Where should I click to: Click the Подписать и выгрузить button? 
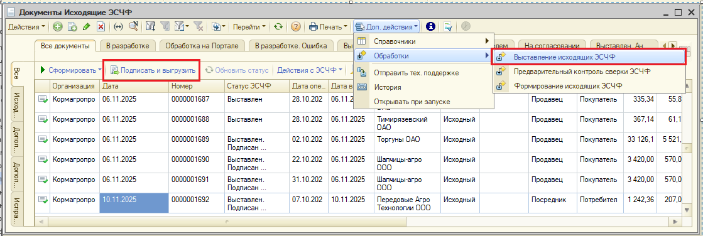coord(153,70)
